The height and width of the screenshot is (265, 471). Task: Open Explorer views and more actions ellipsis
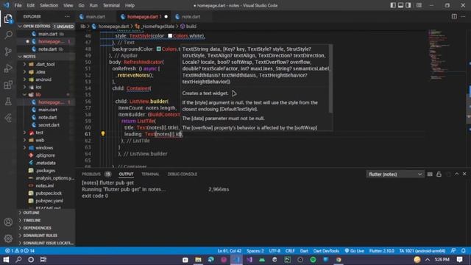point(67,16)
